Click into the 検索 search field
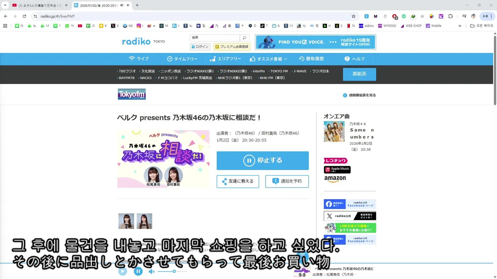This screenshot has height=279, width=497. click(215, 38)
